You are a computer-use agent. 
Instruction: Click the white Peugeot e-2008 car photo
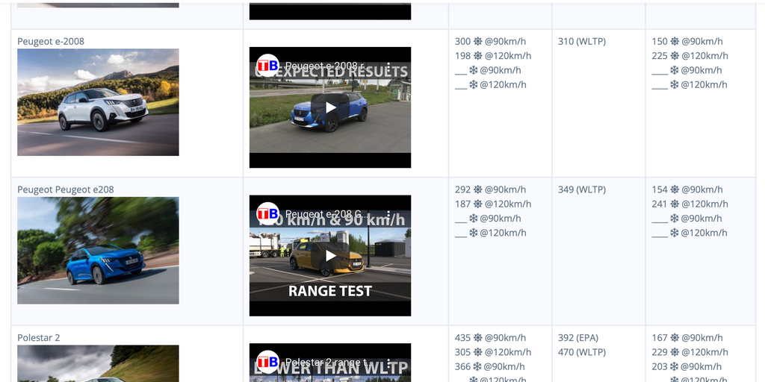tap(98, 102)
